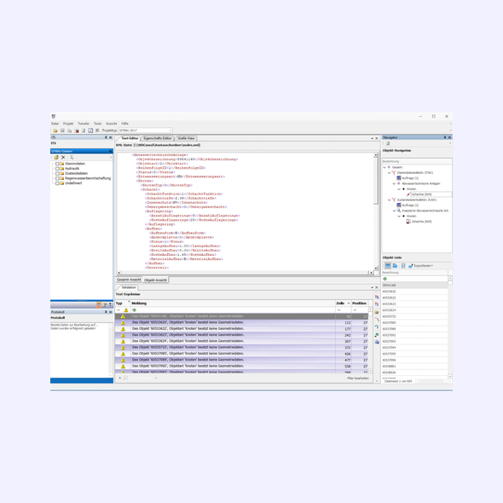Switch to the Gesamt-Ansicht tab
The height and width of the screenshot is (503, 503).
(x=129, y=280)
